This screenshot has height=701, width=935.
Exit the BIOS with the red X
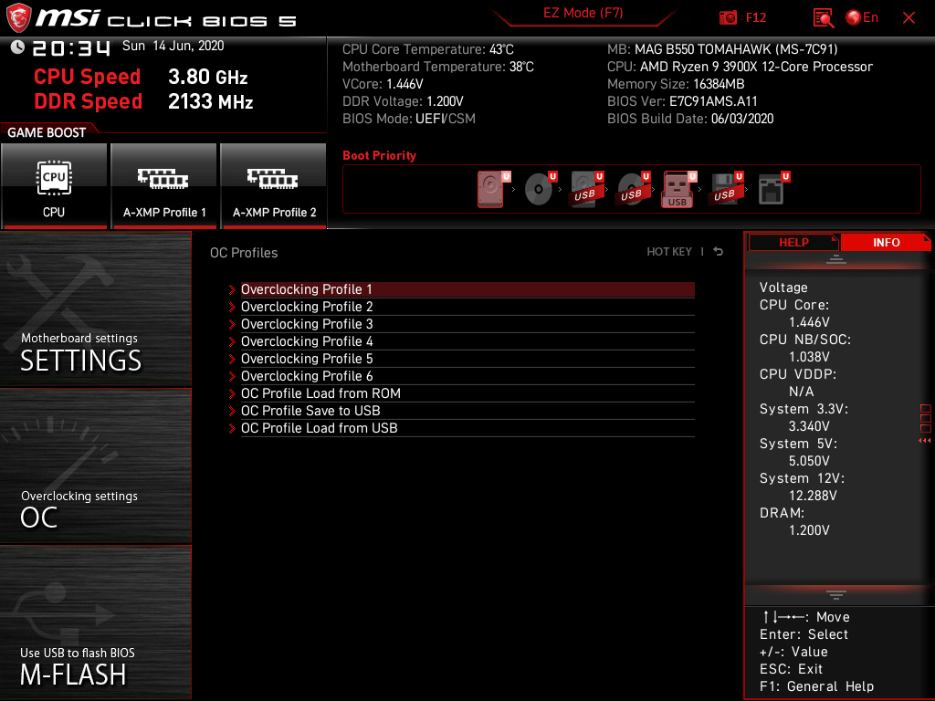click(x=909, y=18)
